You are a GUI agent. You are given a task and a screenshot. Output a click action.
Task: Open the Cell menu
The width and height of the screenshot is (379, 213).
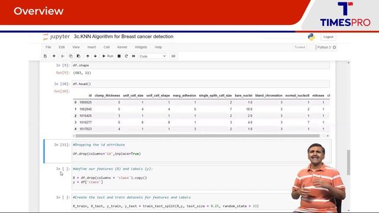(x=107, y=47)
